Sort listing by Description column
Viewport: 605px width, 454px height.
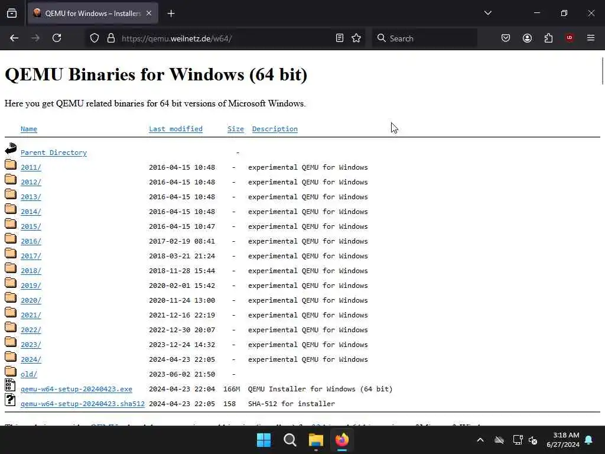[x=275, y=129]
